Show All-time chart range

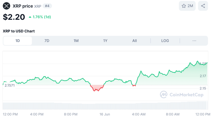pyautogui.click(x=135, y=41)
